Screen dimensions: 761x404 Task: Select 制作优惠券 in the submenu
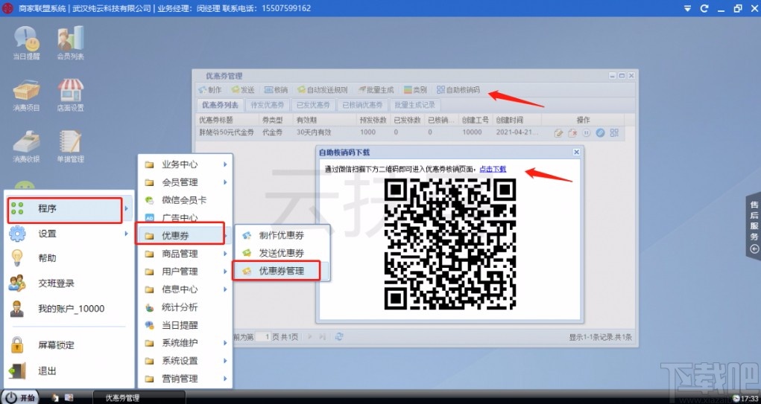(282, 235)
